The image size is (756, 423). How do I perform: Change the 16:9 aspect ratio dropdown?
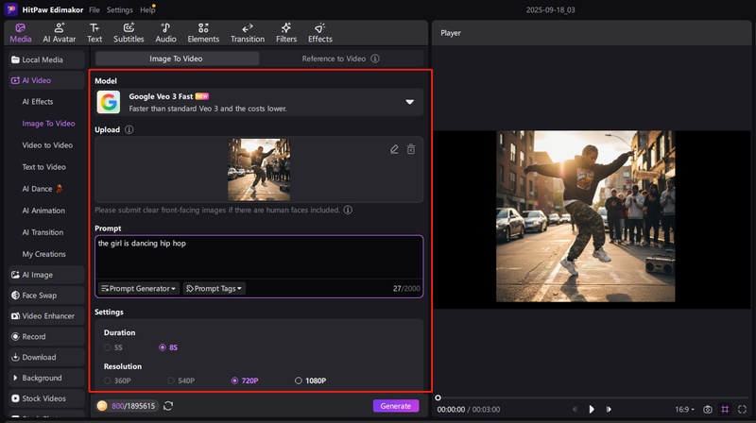[x=684, y=409]
